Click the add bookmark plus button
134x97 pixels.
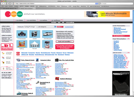pyautogui.click(x=12, y=3)
